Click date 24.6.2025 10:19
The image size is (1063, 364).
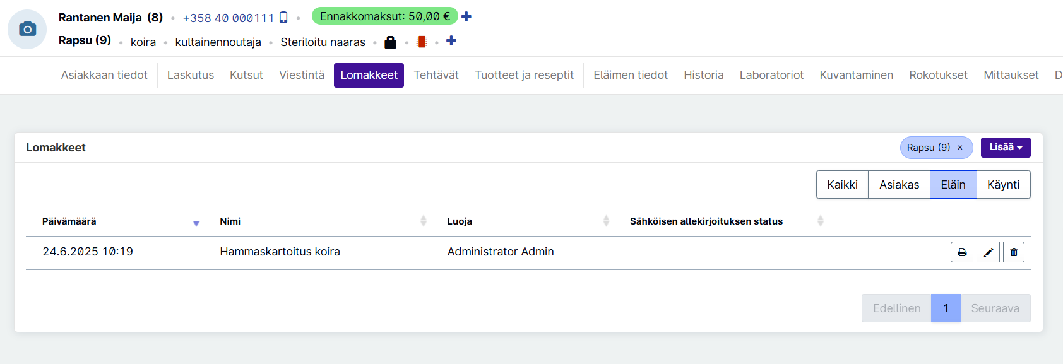pyautogui.click(x=88, y=252)
